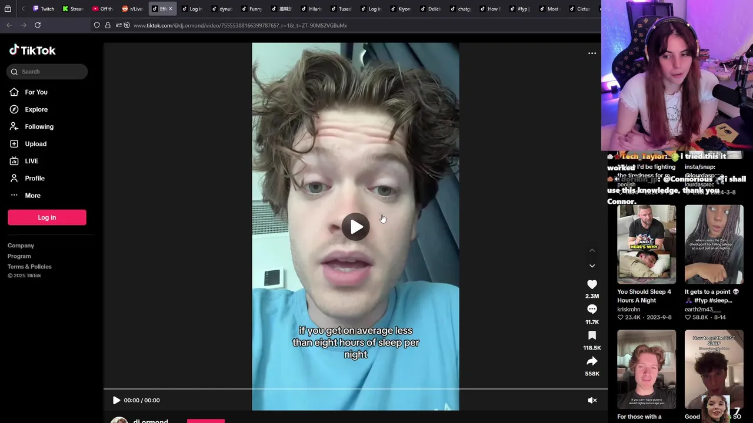Share the video with arrow icon
The height and width of the screenshot is (423, 753).
(592, 361)
